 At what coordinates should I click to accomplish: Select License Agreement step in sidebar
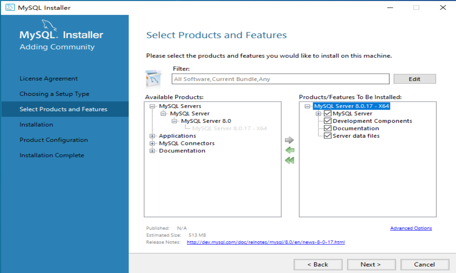(48, 78)
